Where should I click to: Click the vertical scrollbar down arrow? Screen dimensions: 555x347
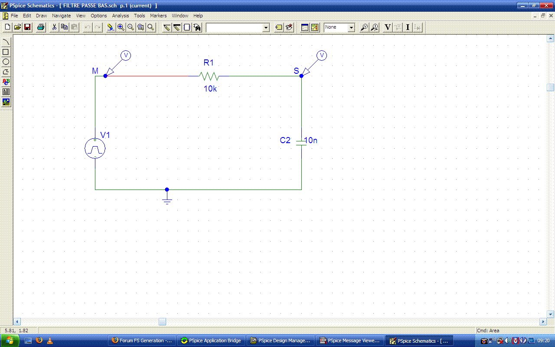(551, 314)
